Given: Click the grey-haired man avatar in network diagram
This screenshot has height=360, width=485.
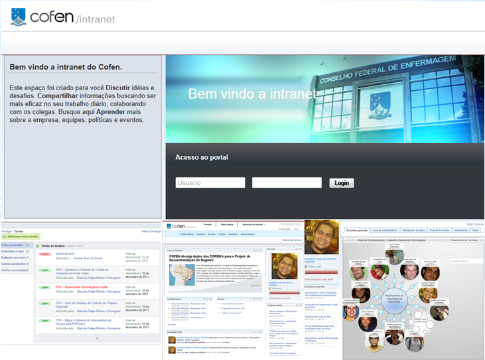Looking at the screenshot, I should click(409, 270).
